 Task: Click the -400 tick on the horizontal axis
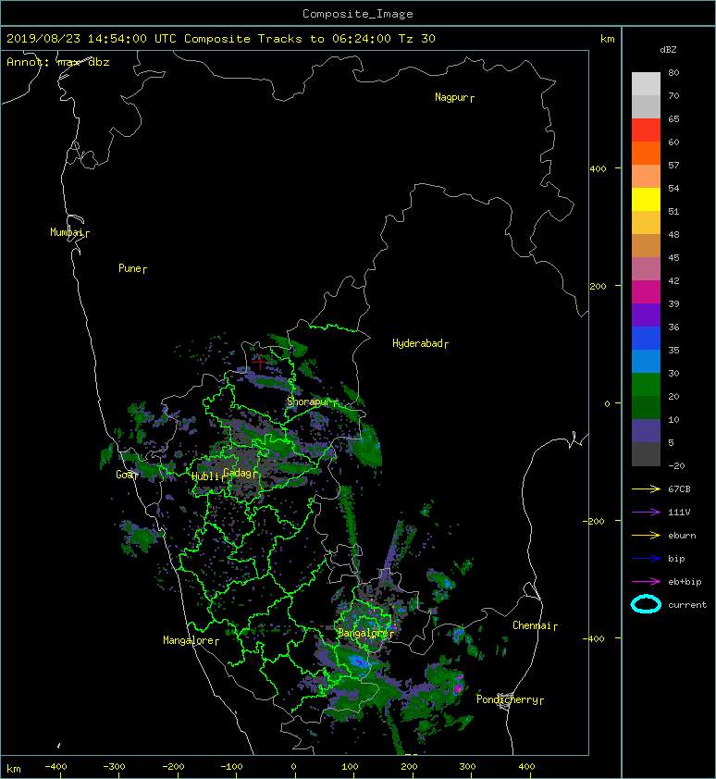click(x=56, y=767)
